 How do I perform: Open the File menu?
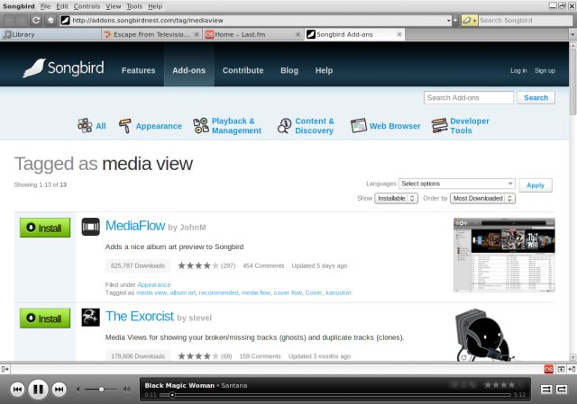pos(45,6)
